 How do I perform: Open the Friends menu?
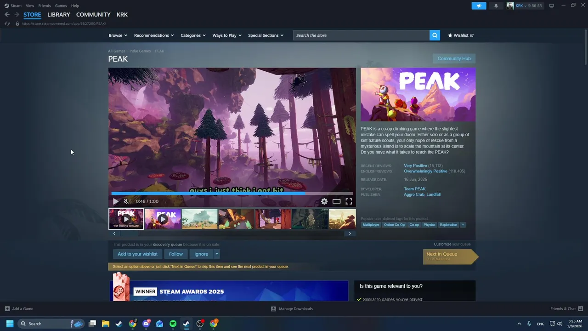click(x=45, y=6)
